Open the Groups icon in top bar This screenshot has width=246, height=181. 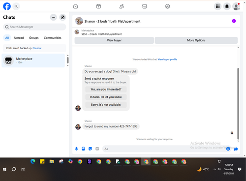pyautogui.click(x=167, y=6)
